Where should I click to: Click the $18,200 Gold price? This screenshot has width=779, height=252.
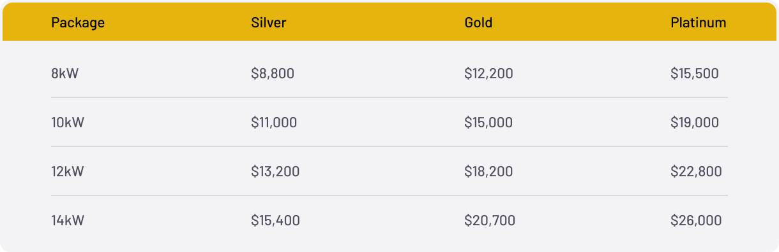(x=489, y=172)
